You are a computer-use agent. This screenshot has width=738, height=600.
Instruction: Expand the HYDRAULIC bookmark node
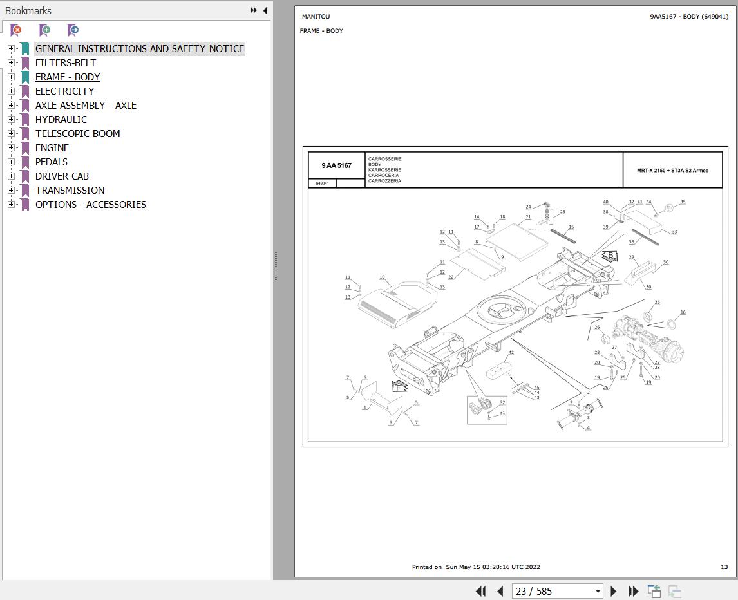pyautogui.click(x=11, y=120)
